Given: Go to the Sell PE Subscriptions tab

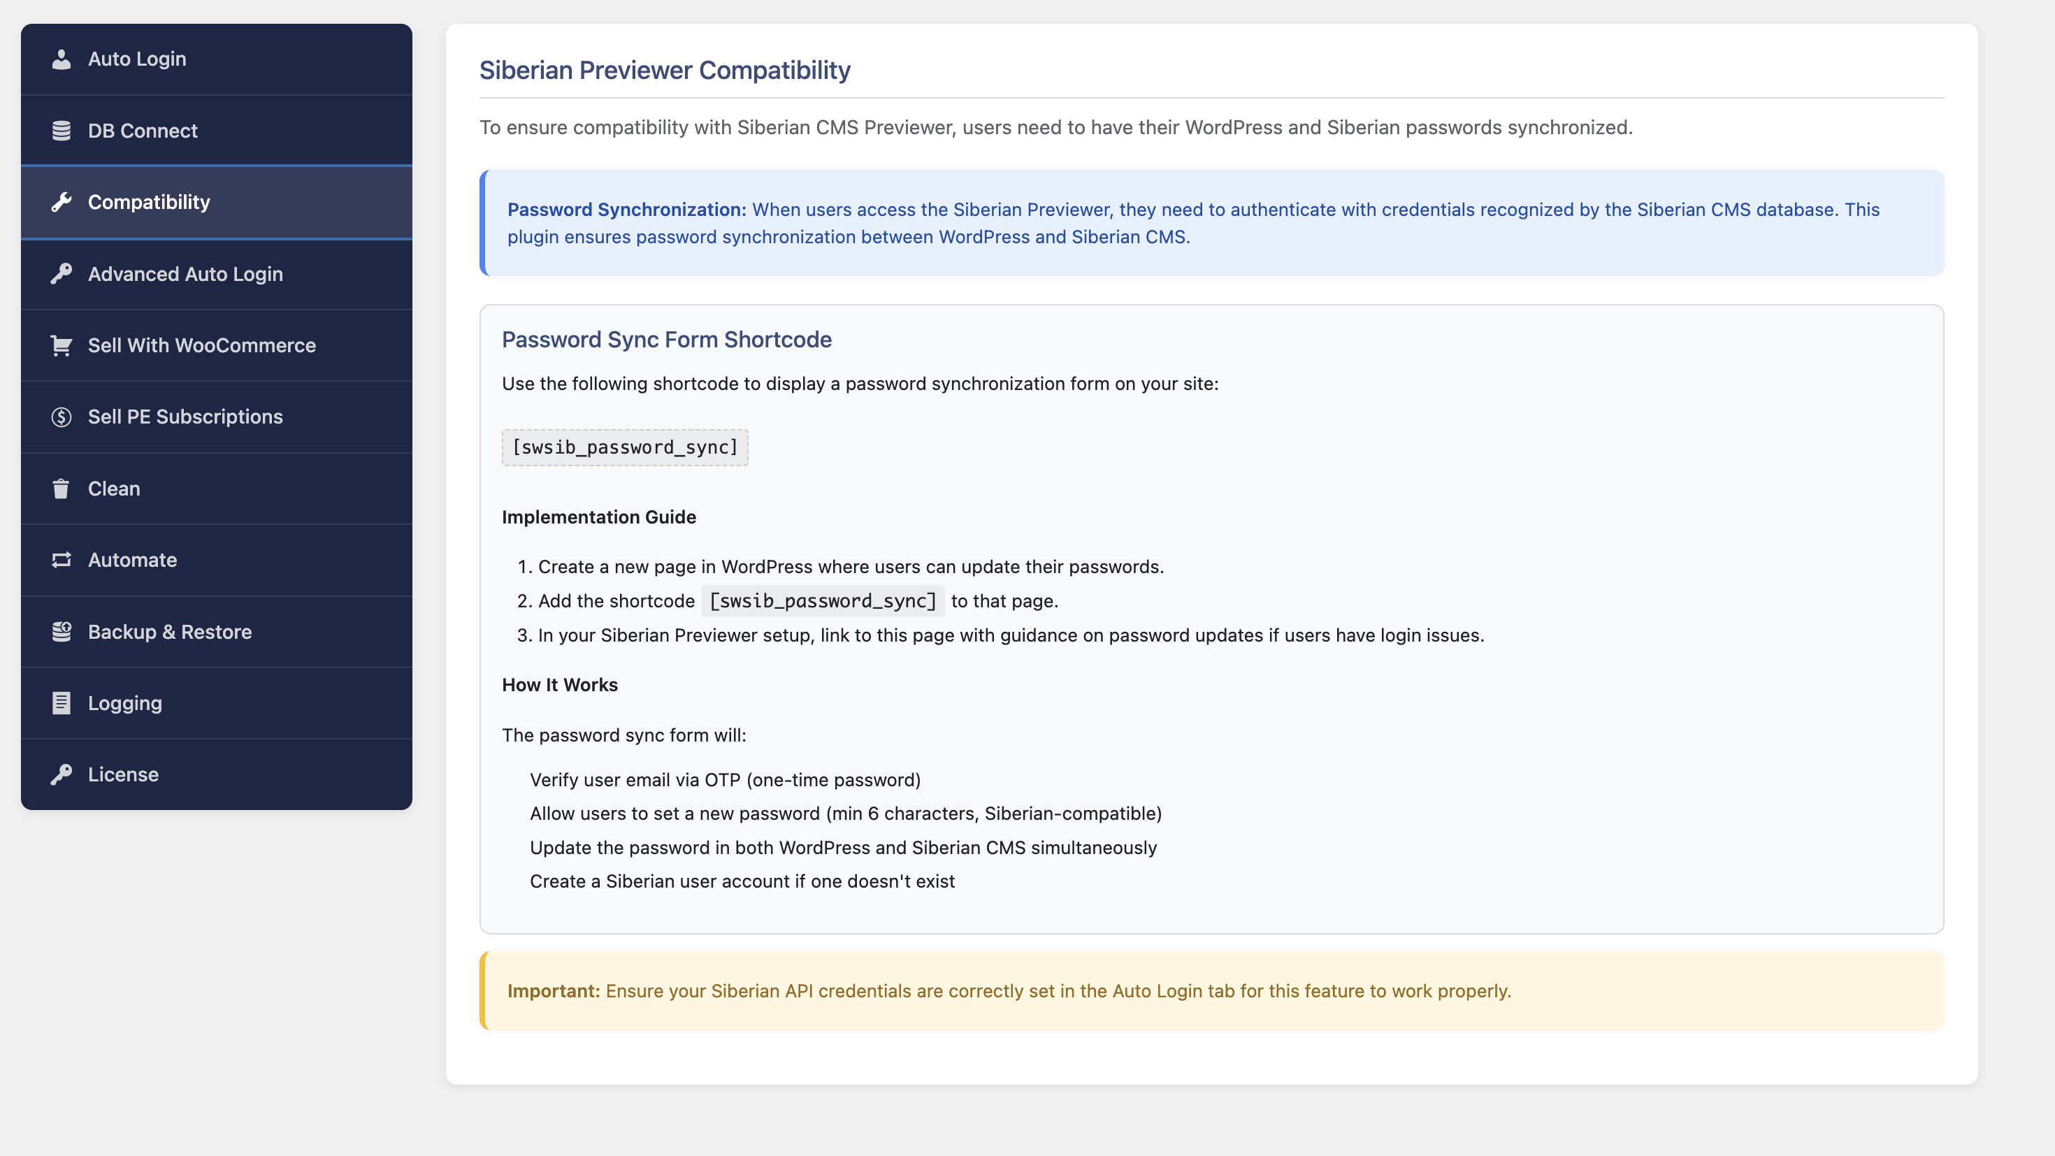Looking at the screenshot, I should pos(216,417).
